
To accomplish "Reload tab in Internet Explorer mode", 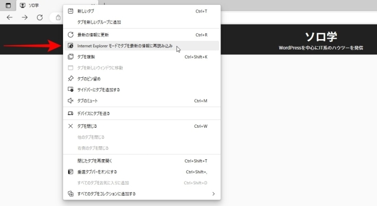I will coord(142,46).
